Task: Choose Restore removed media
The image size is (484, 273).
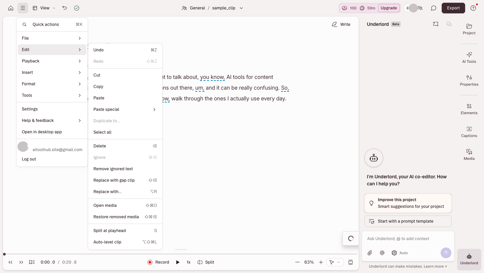Action: click(x=125, y=217)
